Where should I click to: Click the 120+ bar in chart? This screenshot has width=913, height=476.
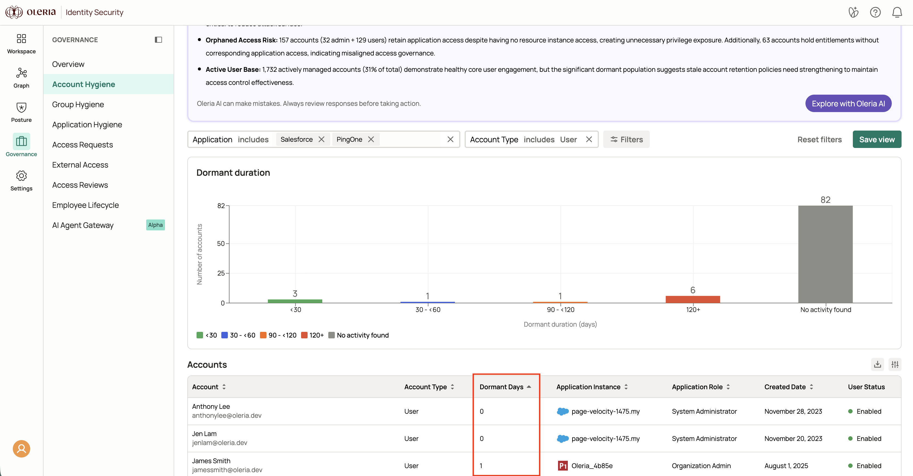[x=693, y=300]
